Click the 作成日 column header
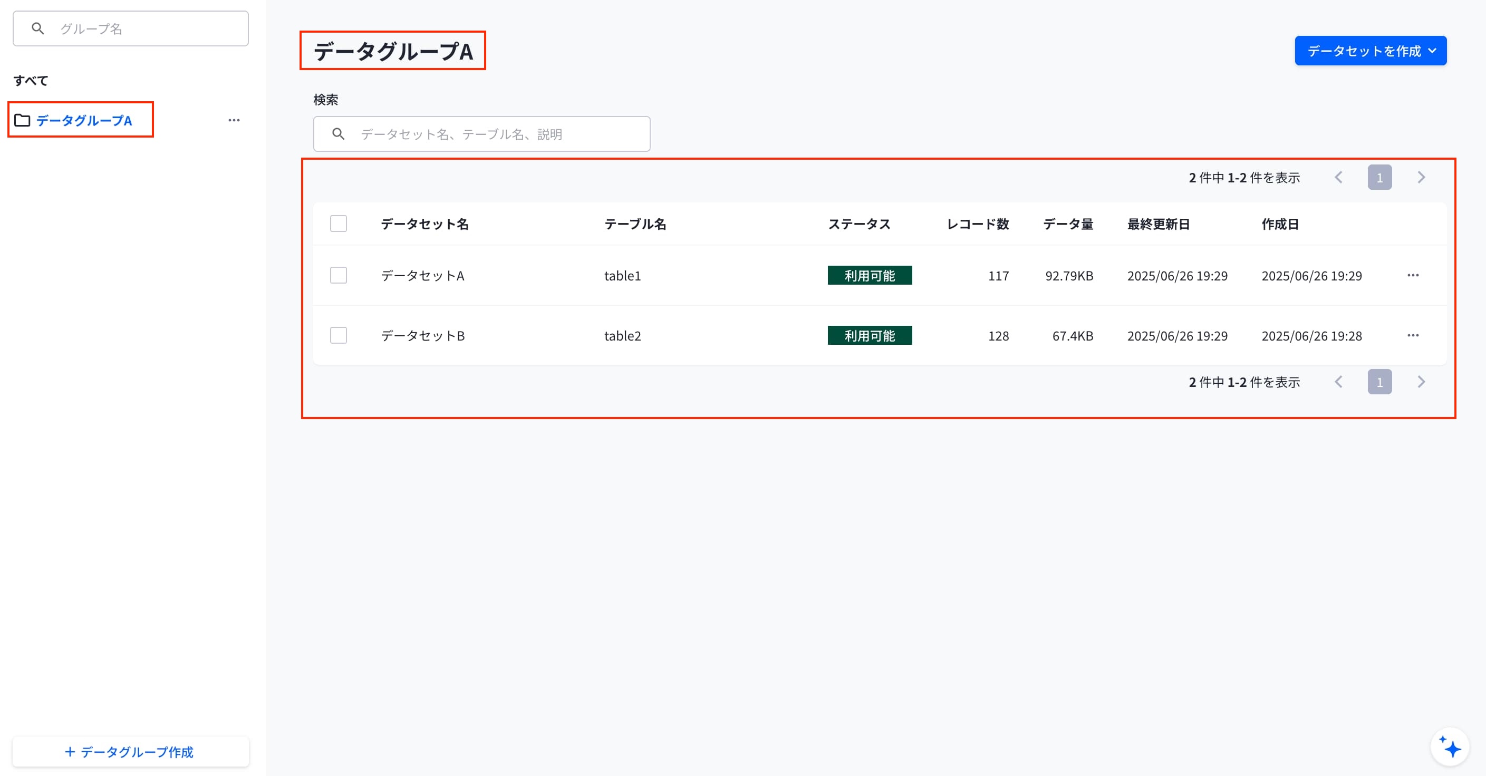This screenshot has height=776, width=1486. coord(1280,224)
